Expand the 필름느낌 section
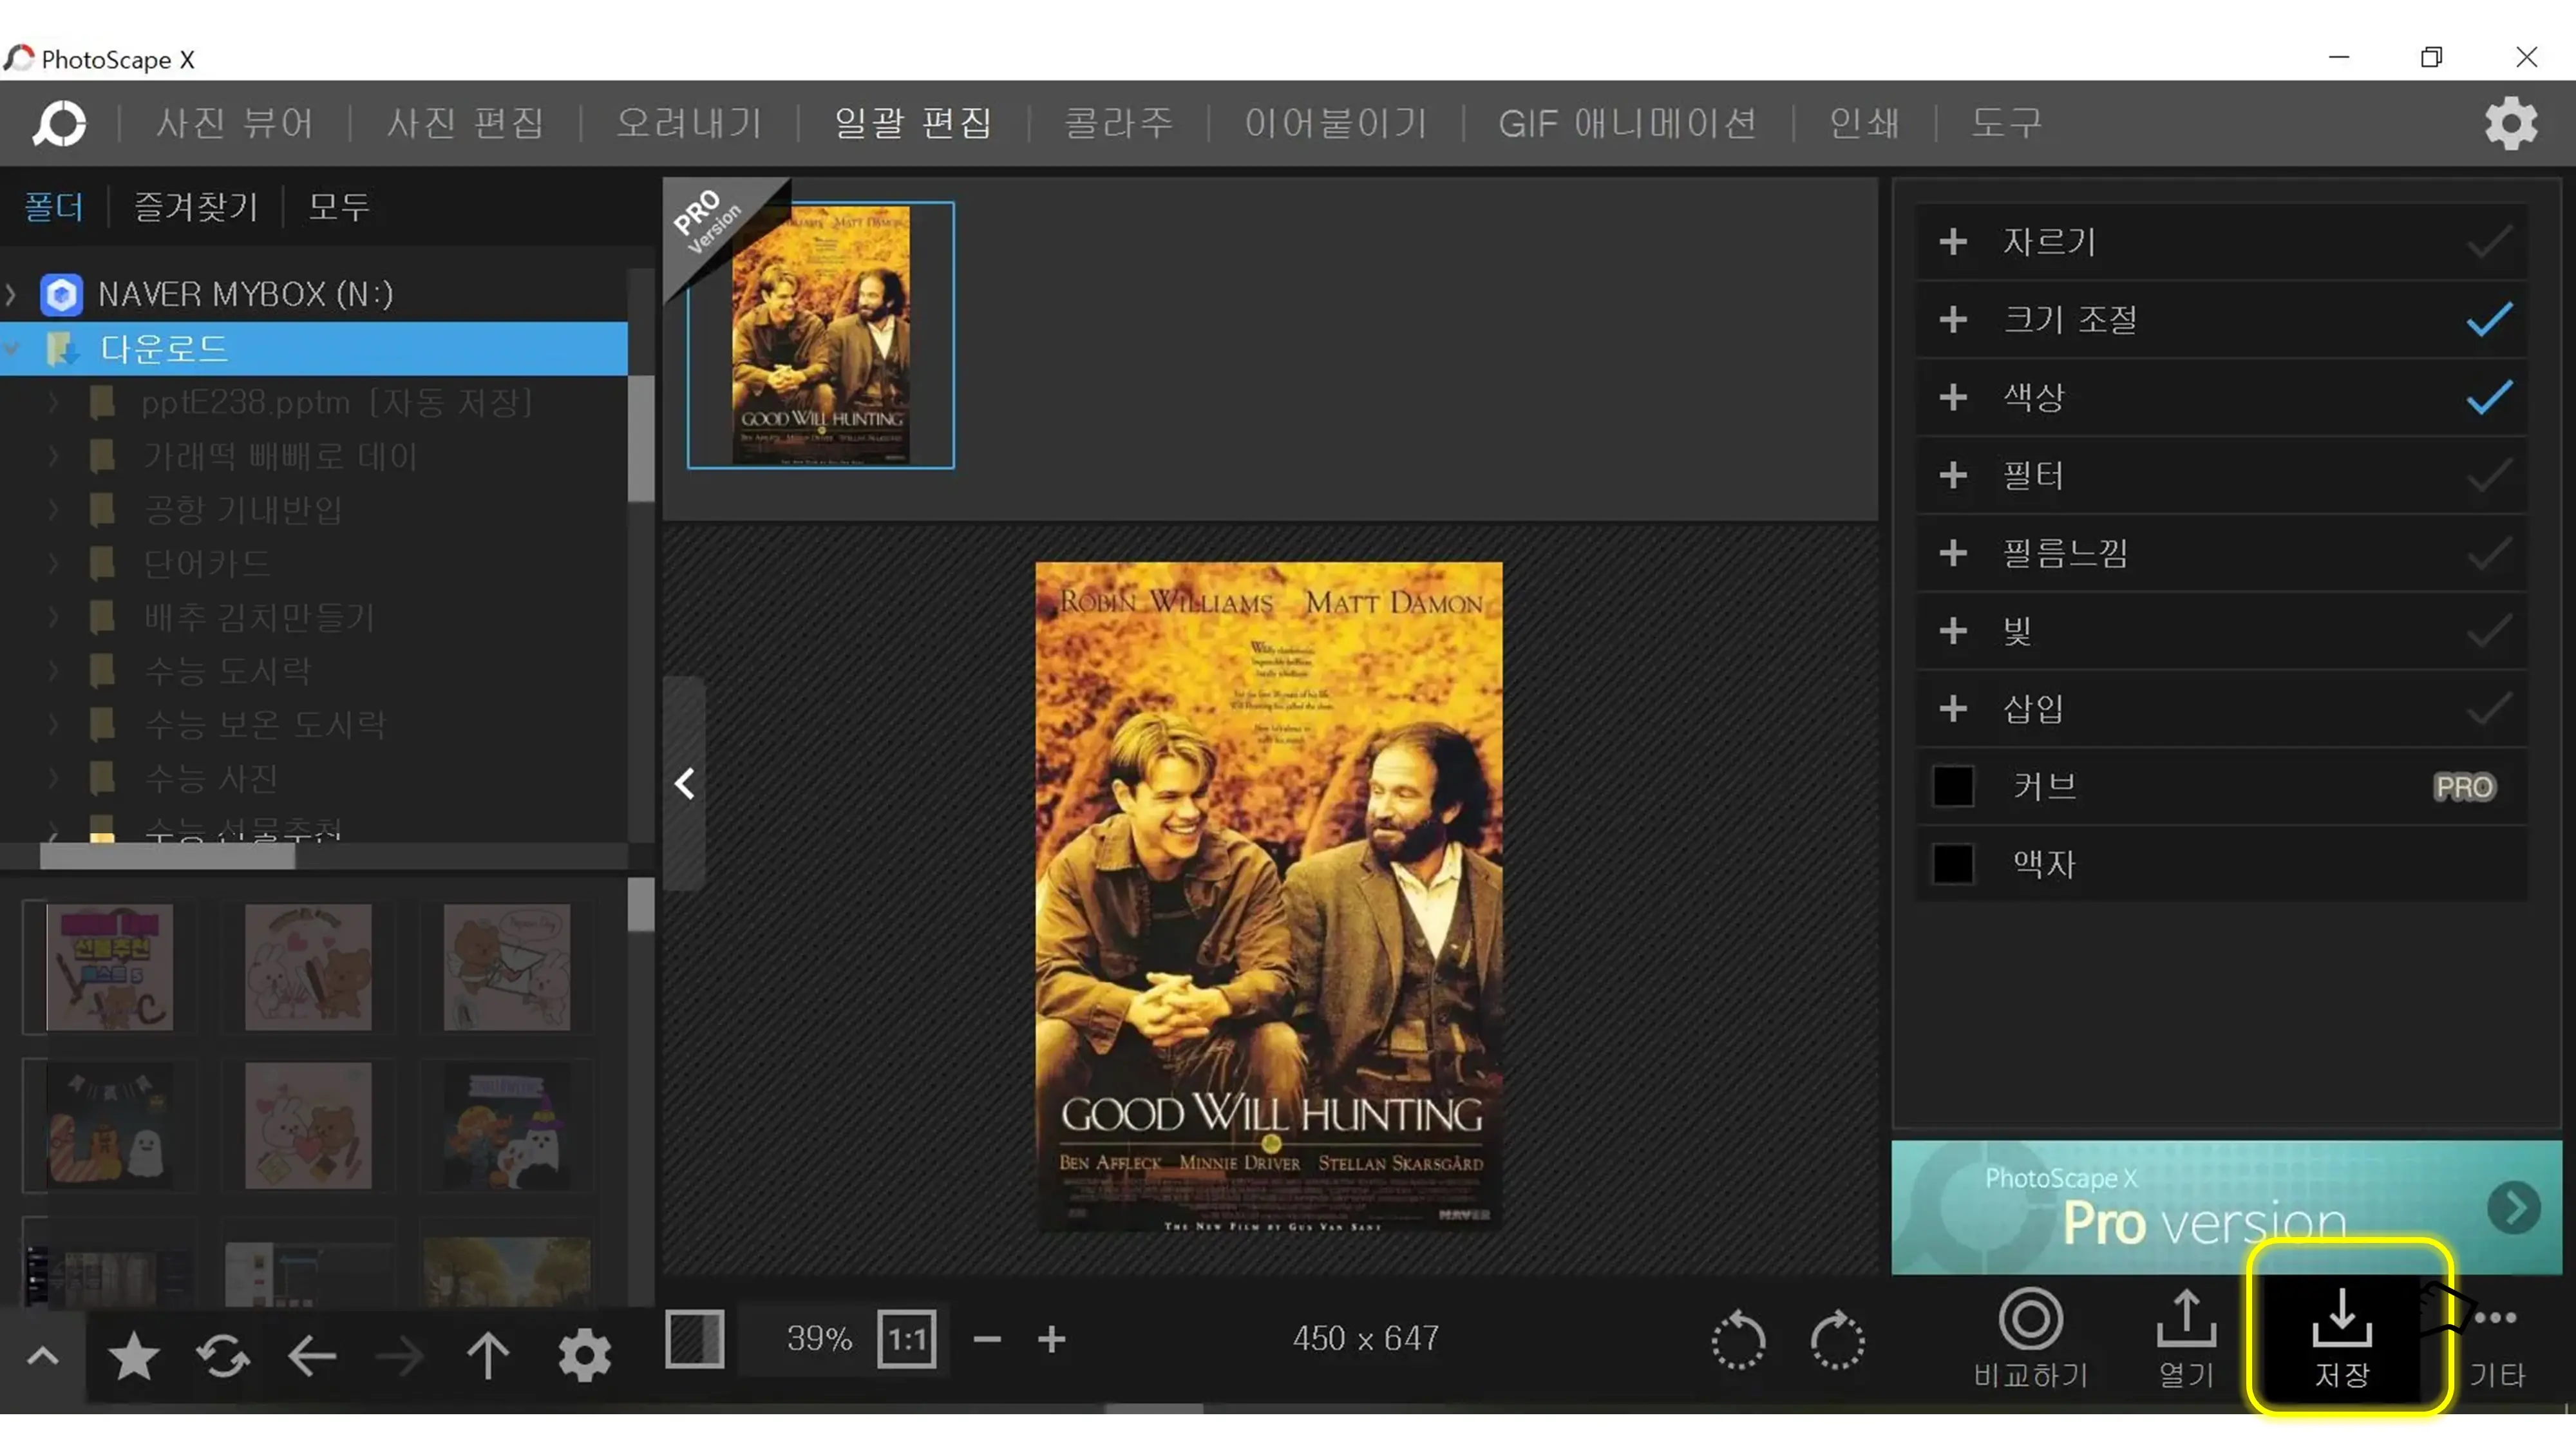Screen dimensions: 2576x1449 [x=1953, y=554]
